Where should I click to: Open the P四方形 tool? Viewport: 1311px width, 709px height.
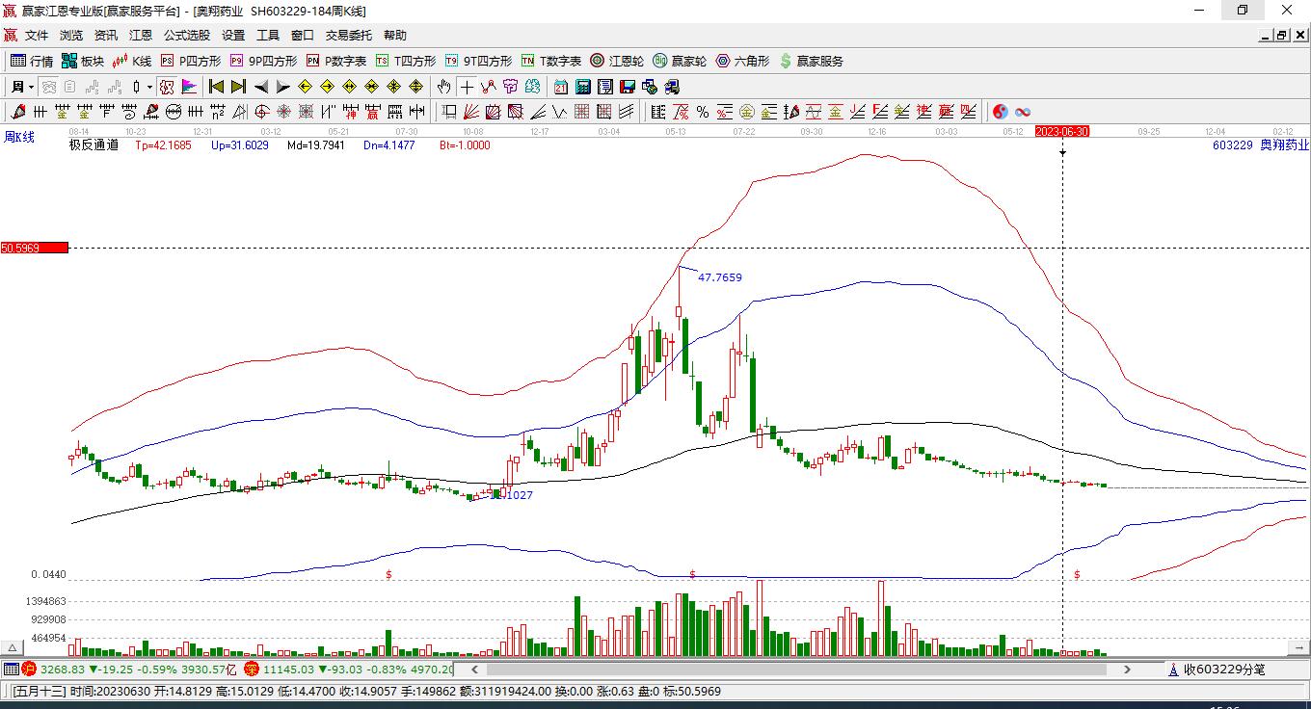(x=191, y=61)
